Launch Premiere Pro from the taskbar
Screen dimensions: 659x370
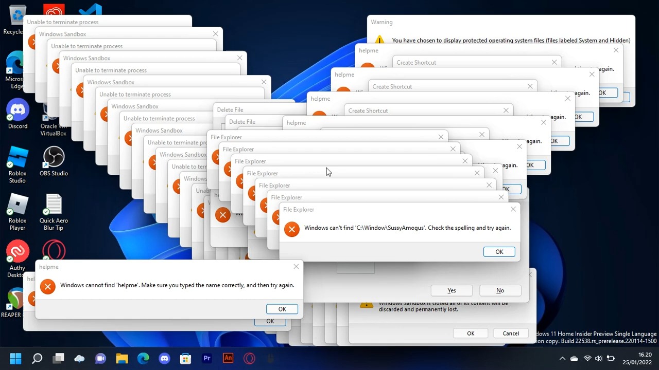(x=207, y=358)
